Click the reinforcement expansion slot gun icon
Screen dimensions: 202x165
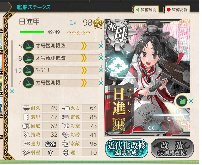[x=182, y=101]
